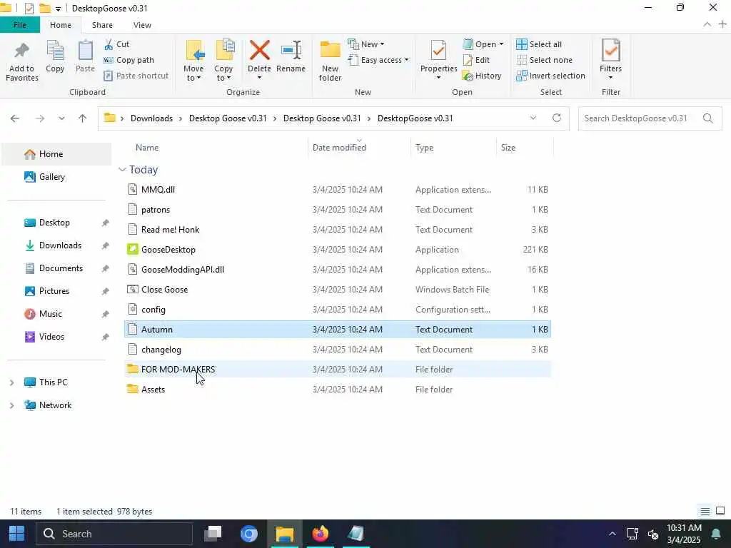
Task: Open recent locations dropdown arrow
Action: coord(61,118)
